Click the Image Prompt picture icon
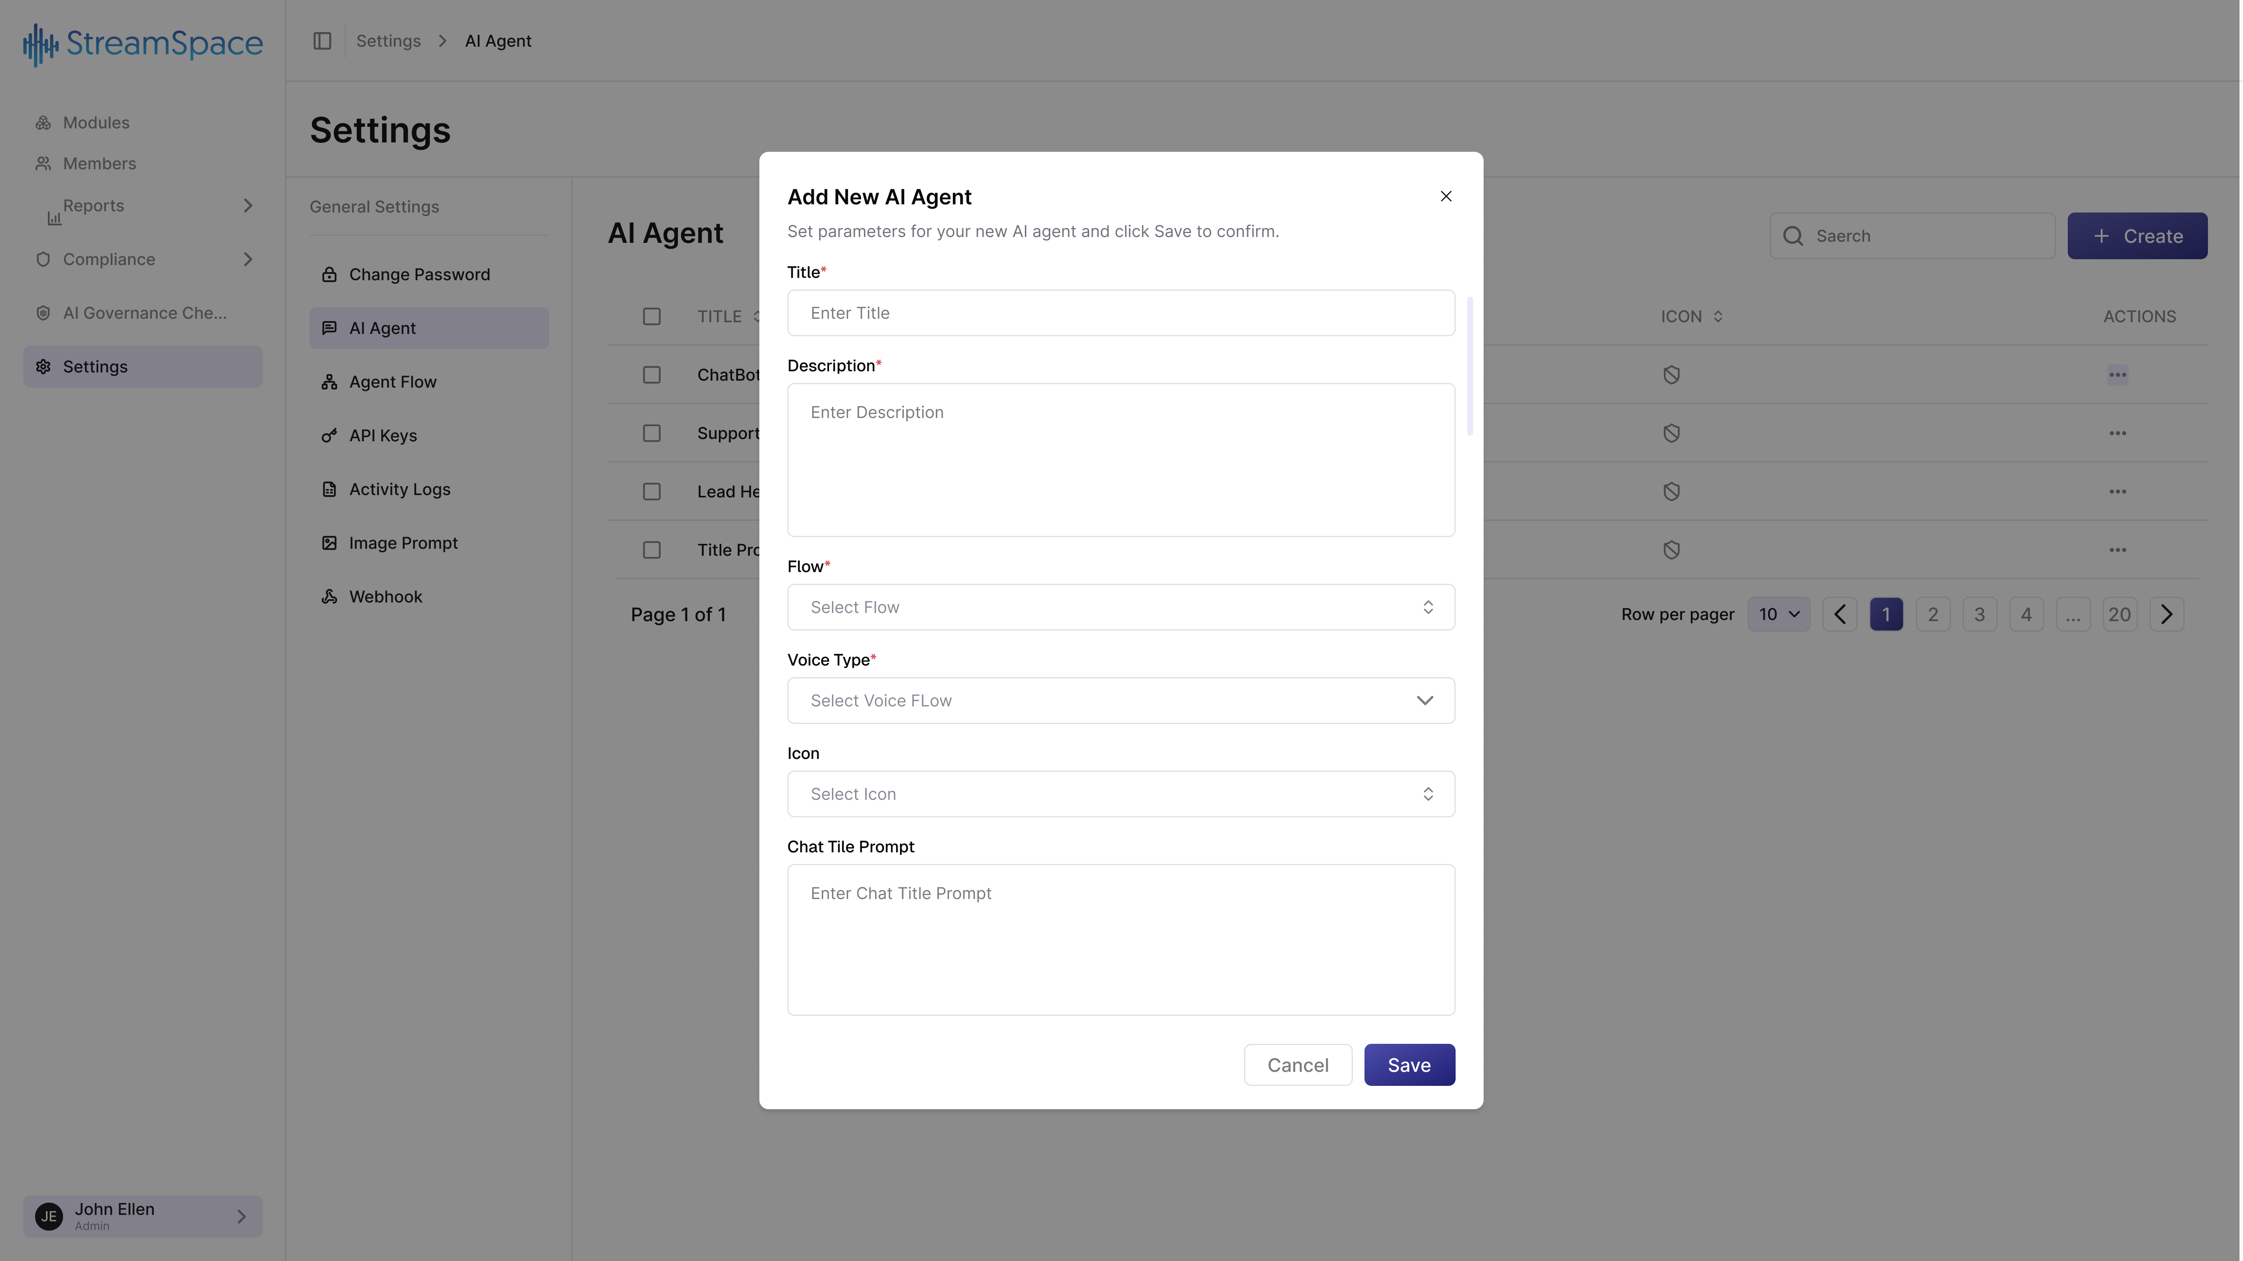The width and height of the screenshot is (2243, 1261). [x=329, y=543]
